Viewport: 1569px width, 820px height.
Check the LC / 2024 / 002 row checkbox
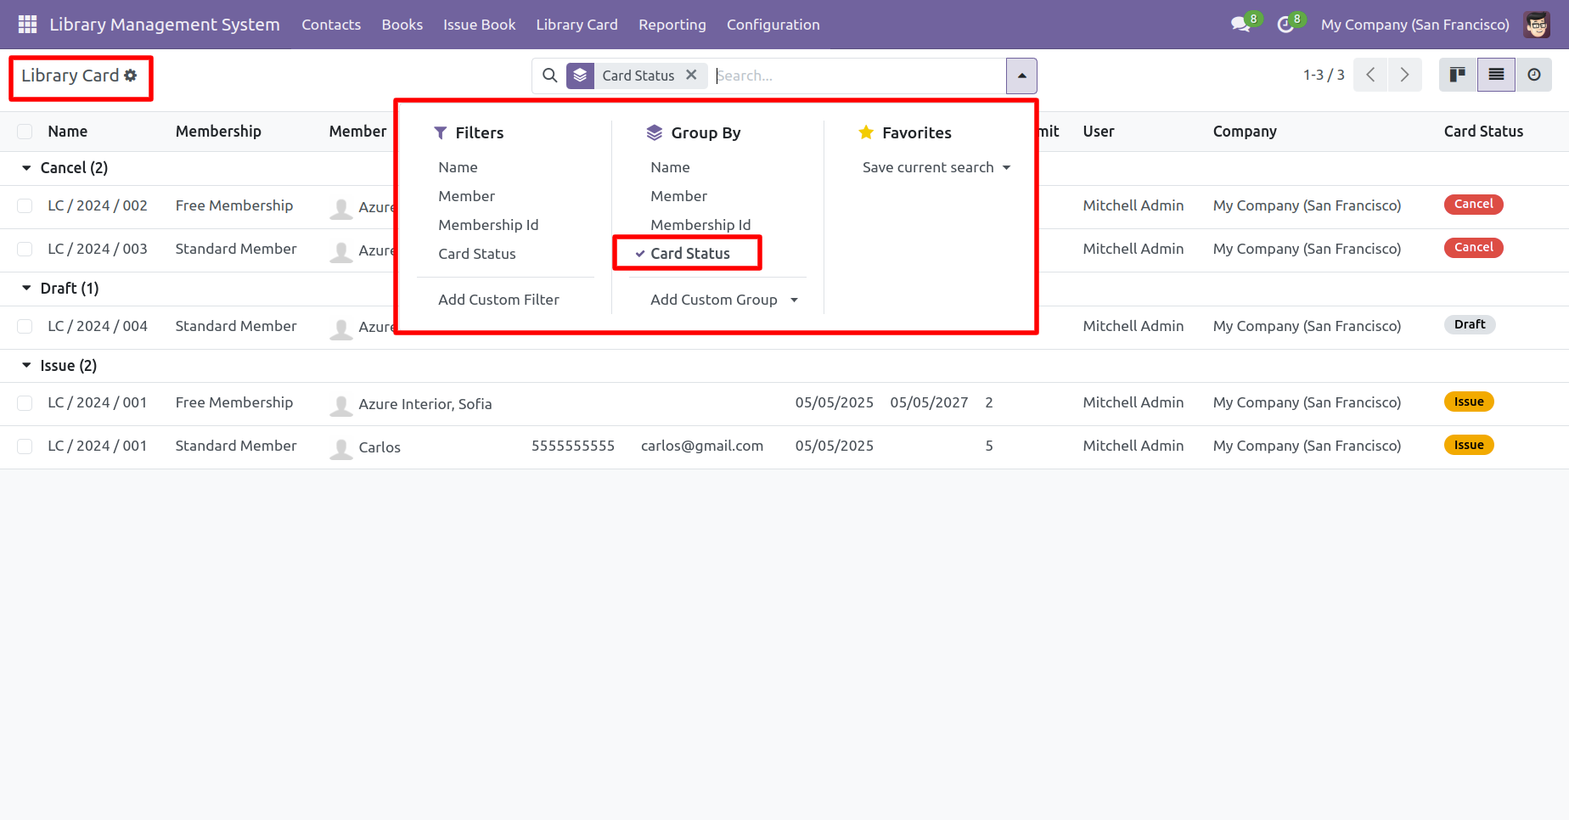click(x=25, y=205)
